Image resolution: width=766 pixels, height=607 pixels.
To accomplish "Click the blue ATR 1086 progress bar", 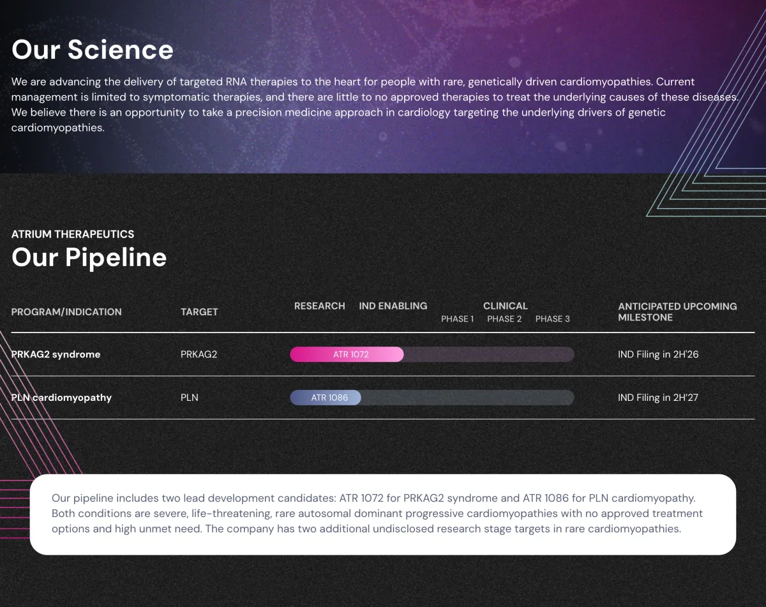I will click(x=326, y=398).
